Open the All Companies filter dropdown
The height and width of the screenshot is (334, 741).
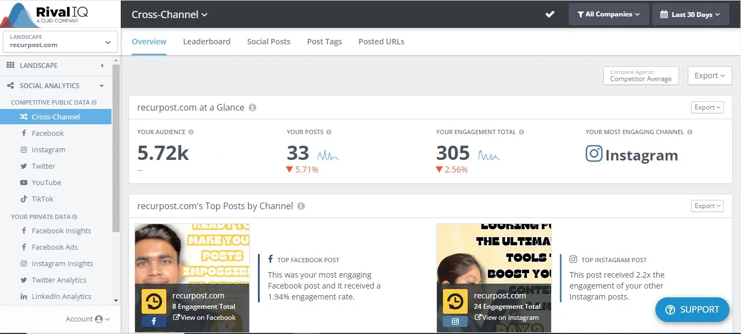609,14
